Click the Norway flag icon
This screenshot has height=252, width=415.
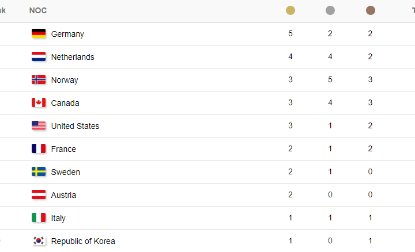tap(39, 79)
